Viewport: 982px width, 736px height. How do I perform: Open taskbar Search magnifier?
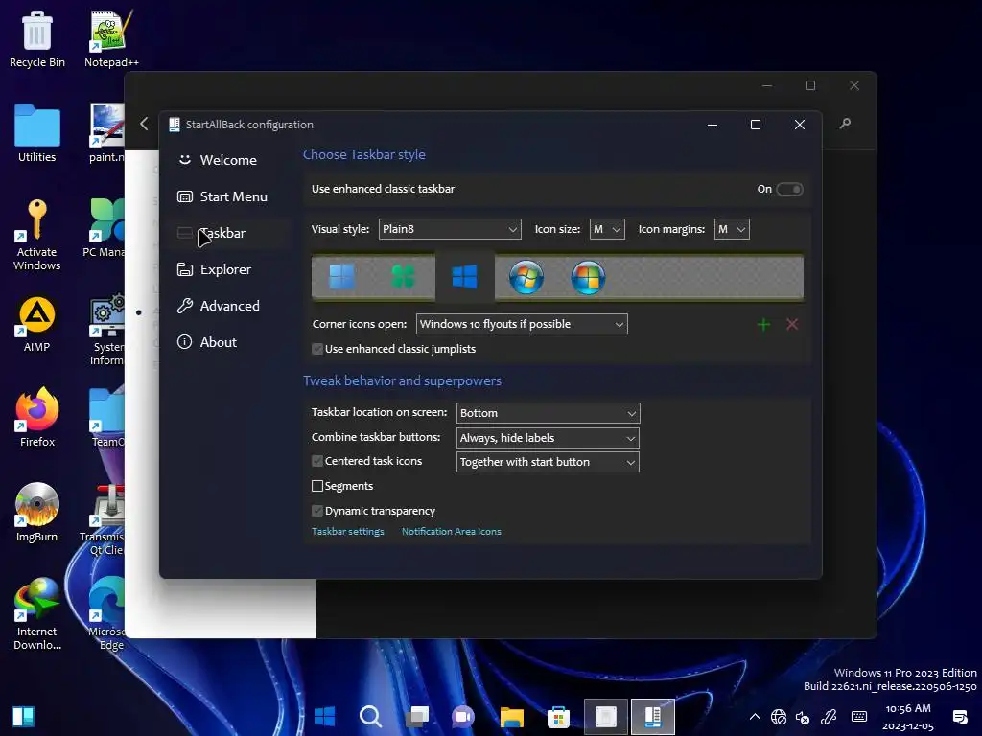tap(371, 717)
